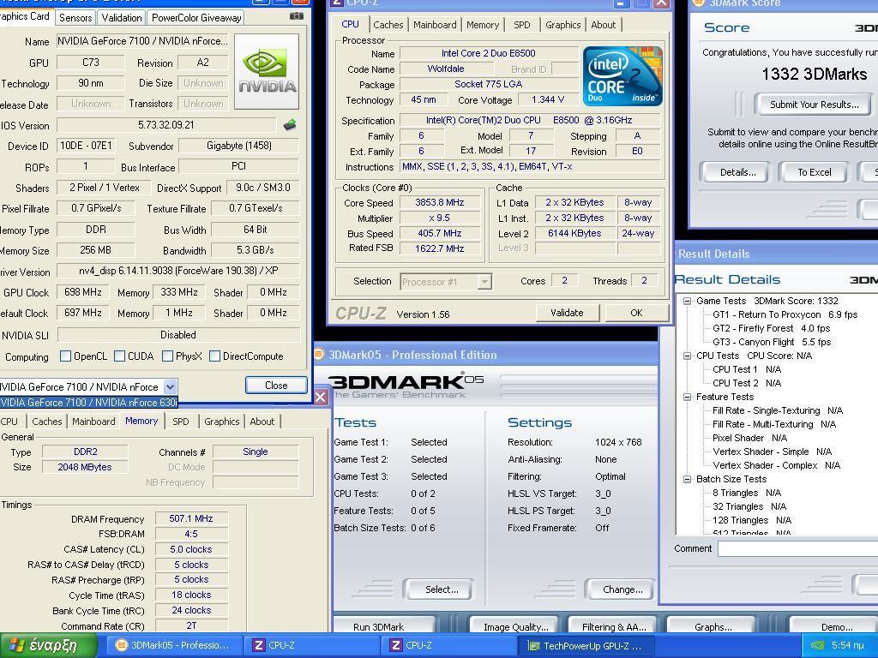Open Graphics tab in upper CPU-Z window
878x658 pixels.
click(x=562, y=25)
